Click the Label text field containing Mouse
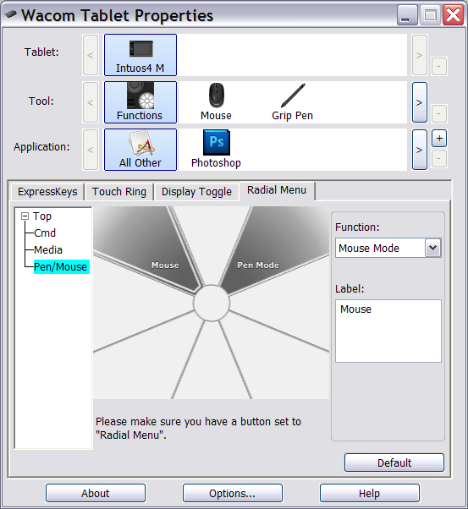 point(388,331)
